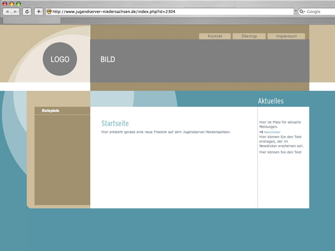This screenshot has width=335, height=251.
Task: Click the arrow icon beside Newsticker
Action: coord(261,132)
